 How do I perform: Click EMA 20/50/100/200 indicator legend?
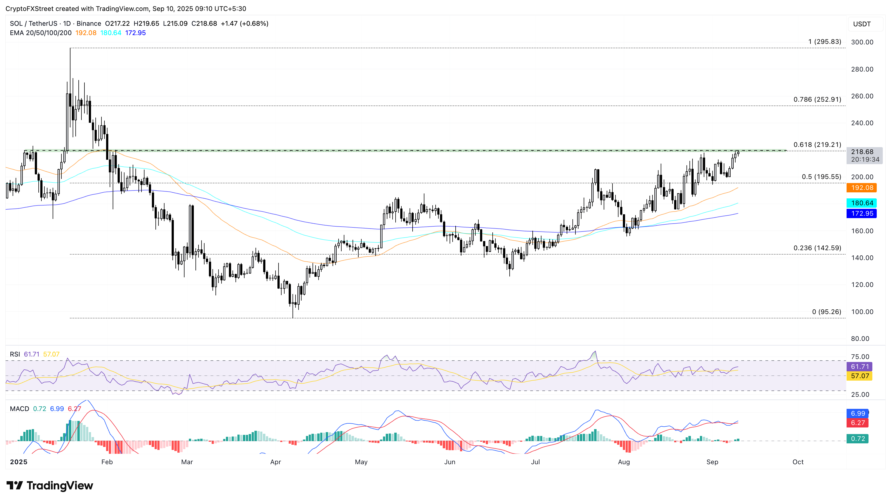(41, 33)
